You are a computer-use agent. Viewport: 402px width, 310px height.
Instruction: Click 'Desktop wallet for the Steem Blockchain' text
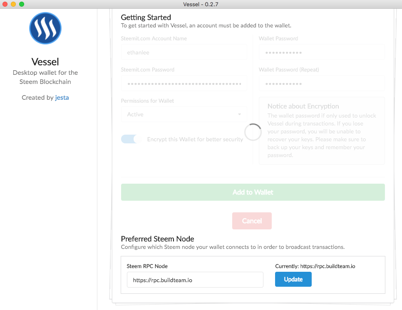tap(45, 77)
